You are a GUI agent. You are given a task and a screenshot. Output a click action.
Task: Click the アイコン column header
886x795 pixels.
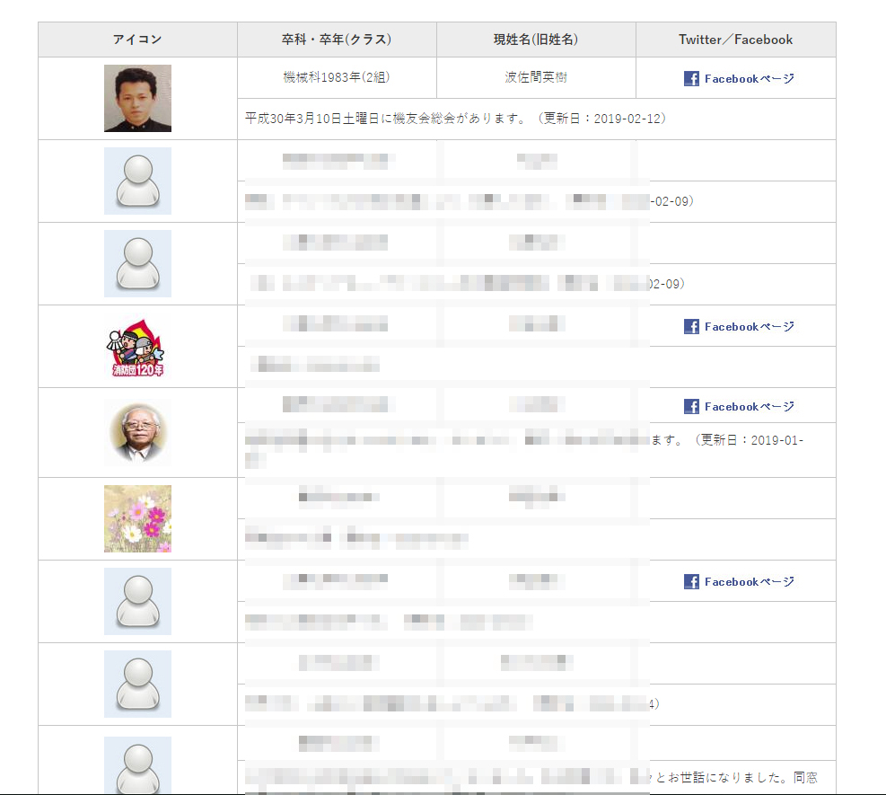[x=137, y=40]
